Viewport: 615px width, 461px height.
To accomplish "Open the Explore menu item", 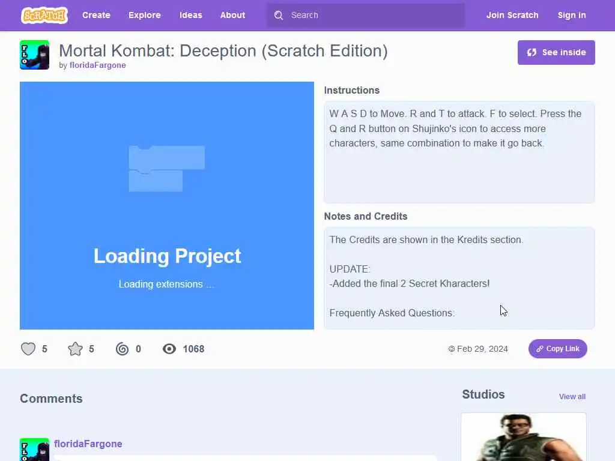I will [x=145, y=15].
